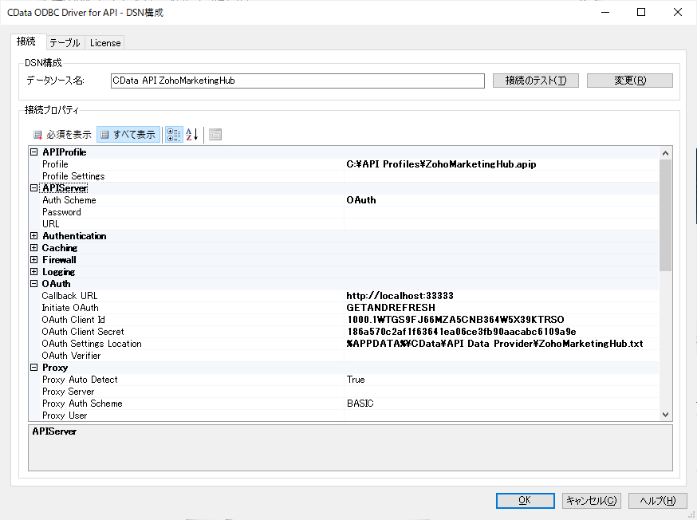Collapse the Proxy category
Viewport: 697px width, 520px height.
[33, 368]
